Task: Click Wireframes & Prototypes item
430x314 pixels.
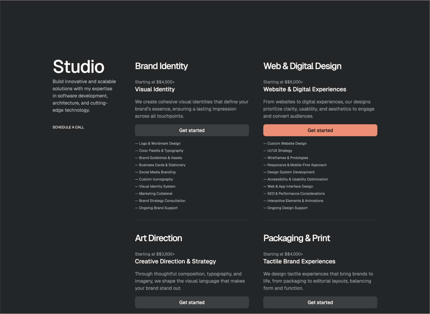Action: (x=286, y=158)
